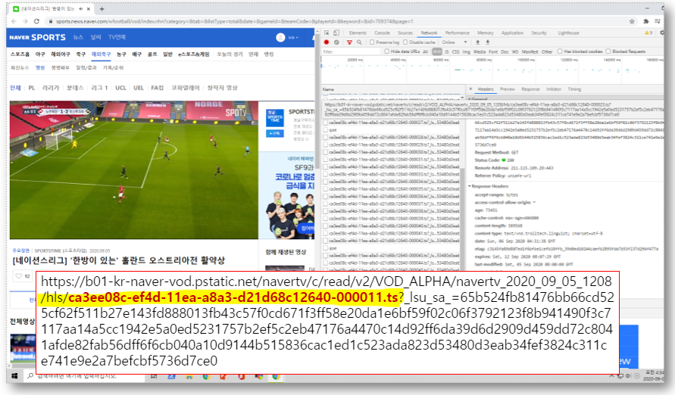The width and height of the screenshot is (675, 395).
Task: Click the DevTools inspect element icon
Action: 327,33
